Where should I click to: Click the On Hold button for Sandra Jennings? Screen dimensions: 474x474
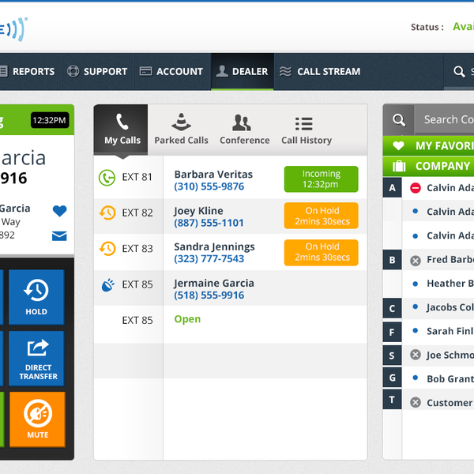pos(321,253)
